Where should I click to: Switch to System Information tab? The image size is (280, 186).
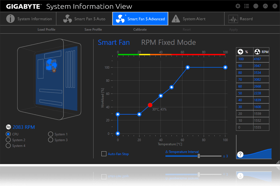click(x=28, y=19)
